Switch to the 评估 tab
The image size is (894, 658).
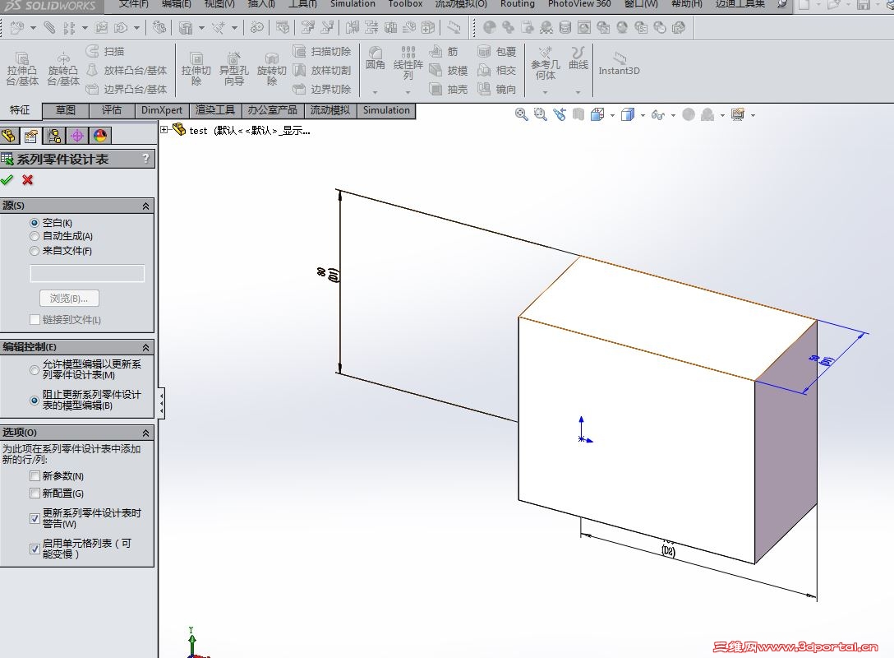[112, 110]
